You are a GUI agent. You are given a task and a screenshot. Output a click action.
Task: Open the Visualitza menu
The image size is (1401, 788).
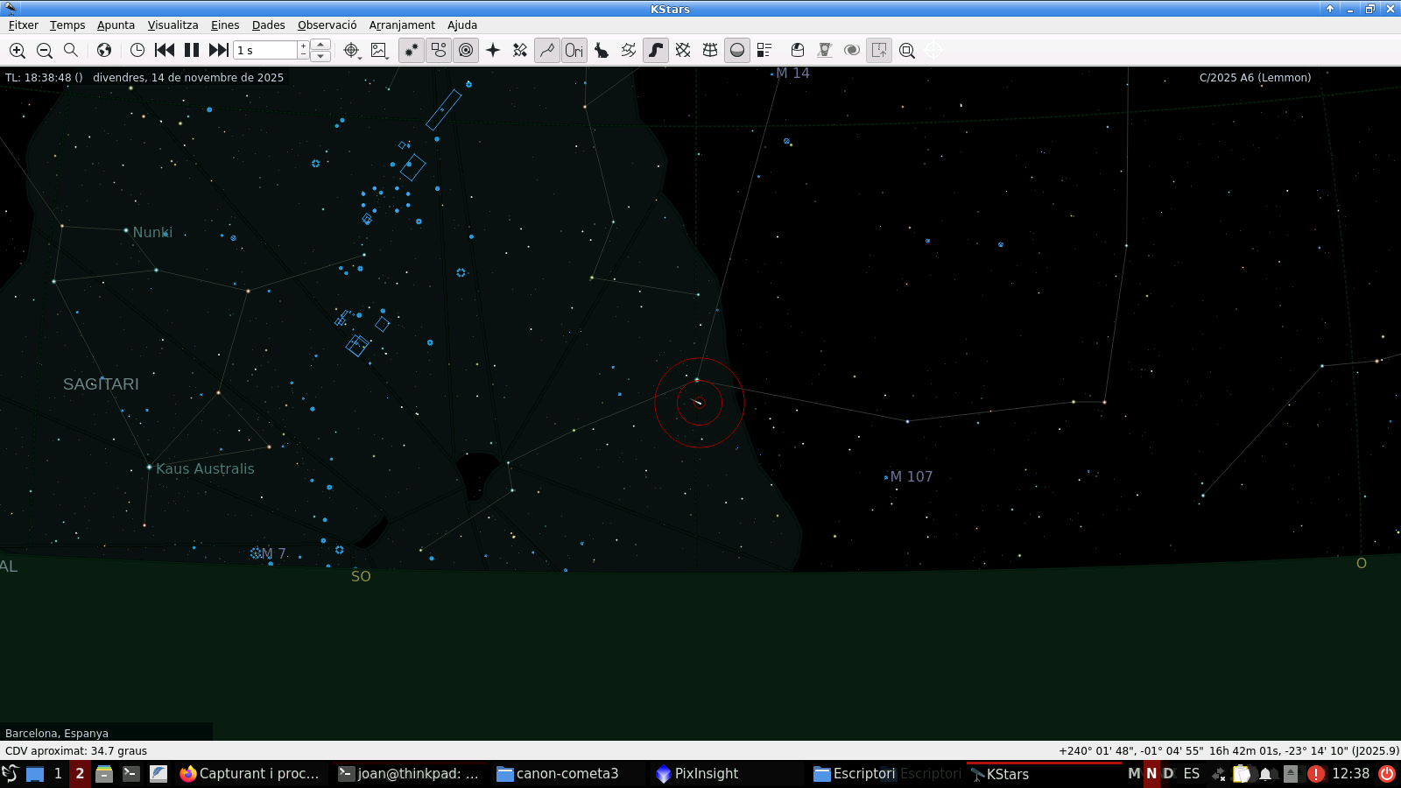(172, 25)
